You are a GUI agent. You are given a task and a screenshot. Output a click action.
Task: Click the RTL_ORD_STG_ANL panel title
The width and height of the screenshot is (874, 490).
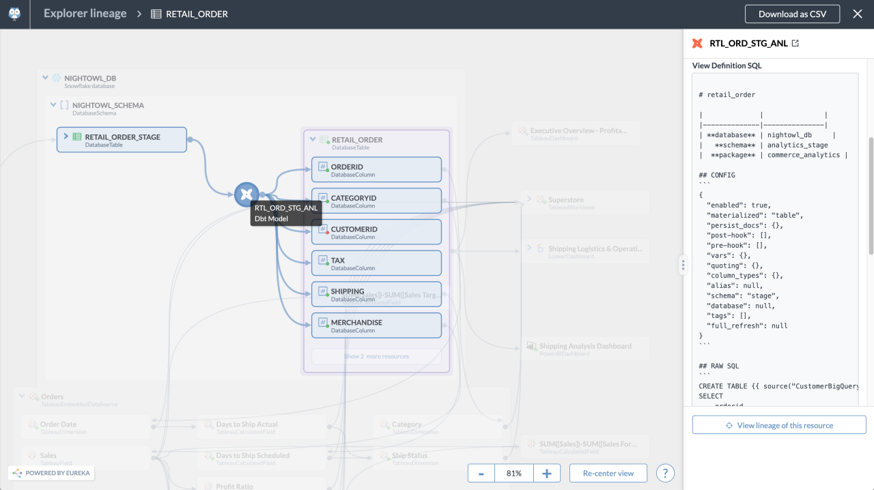tap(748, 44)
